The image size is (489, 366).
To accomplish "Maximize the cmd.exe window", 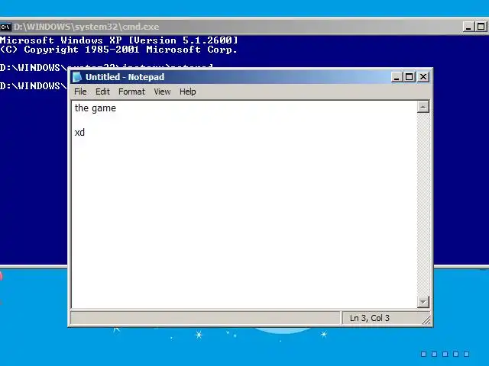I will (x=481, y=27).
